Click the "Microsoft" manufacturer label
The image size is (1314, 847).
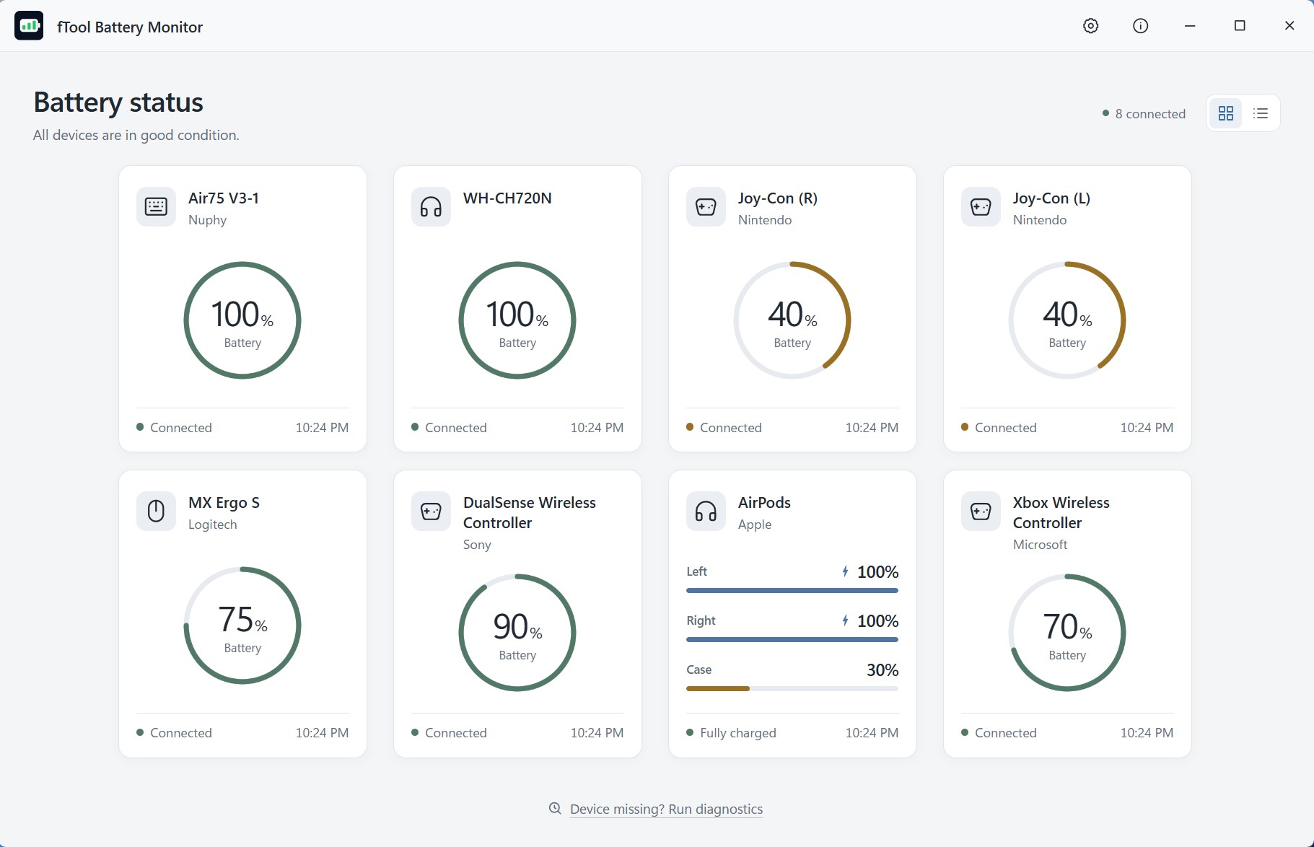1040,545
